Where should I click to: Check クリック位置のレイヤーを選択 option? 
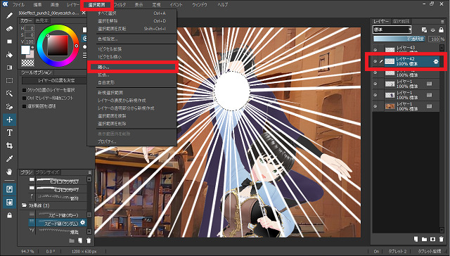tap(25, 90)
